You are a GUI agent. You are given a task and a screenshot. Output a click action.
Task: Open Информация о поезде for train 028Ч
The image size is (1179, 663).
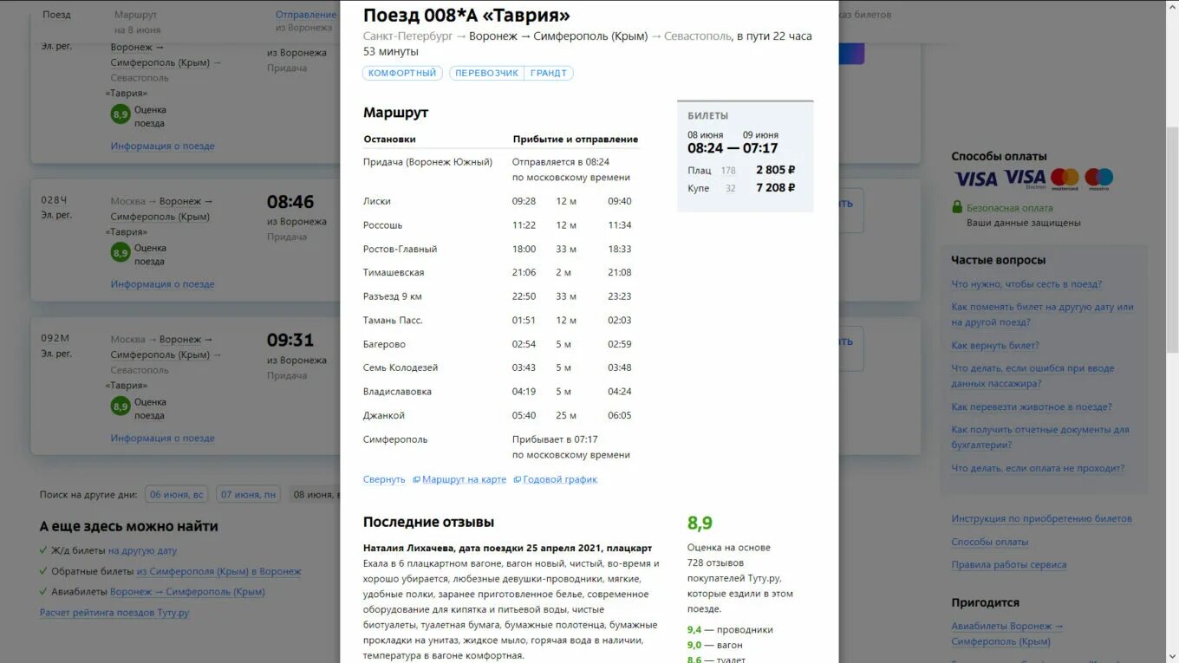tap(162, 284)
